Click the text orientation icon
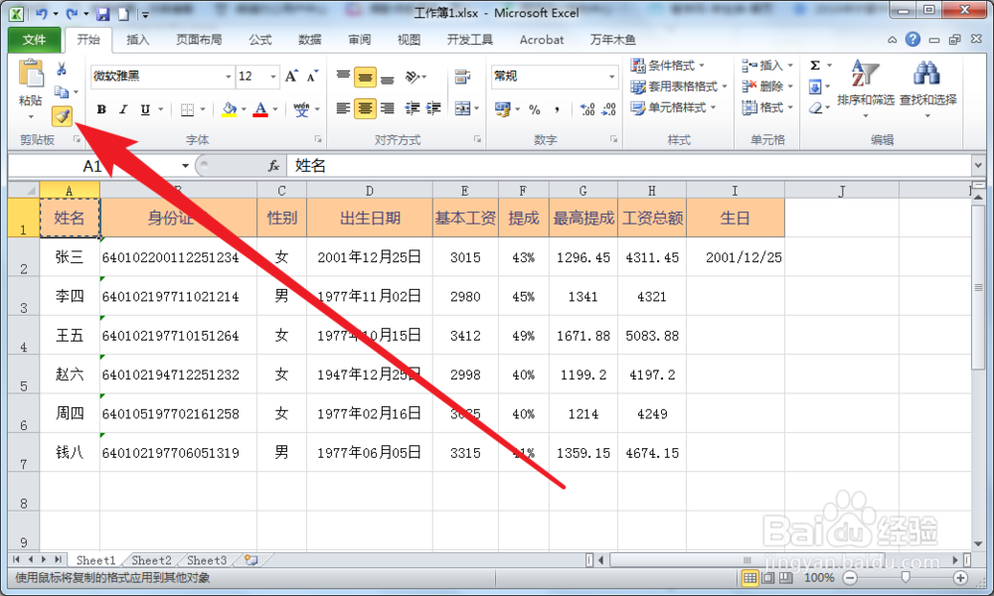 click(x=413, y=77)
